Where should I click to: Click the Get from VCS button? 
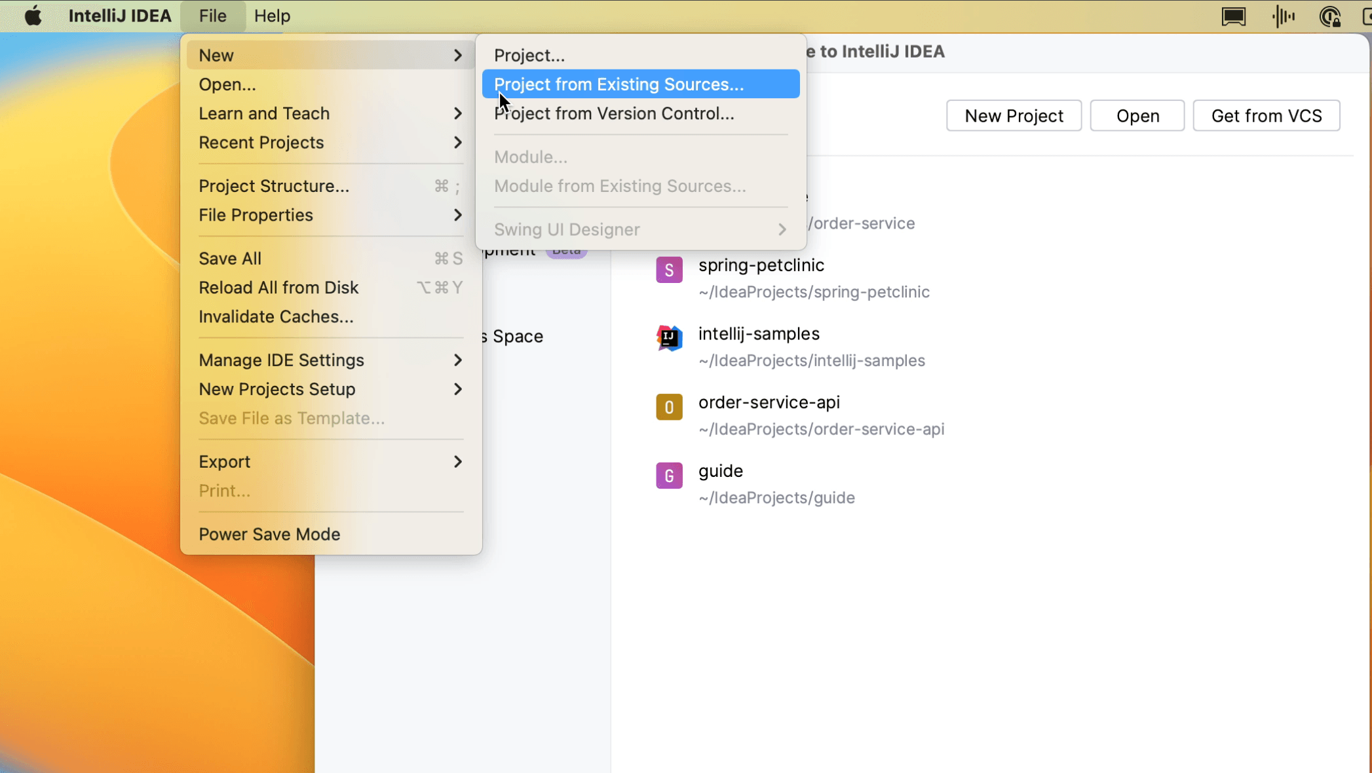[1267, 115]
